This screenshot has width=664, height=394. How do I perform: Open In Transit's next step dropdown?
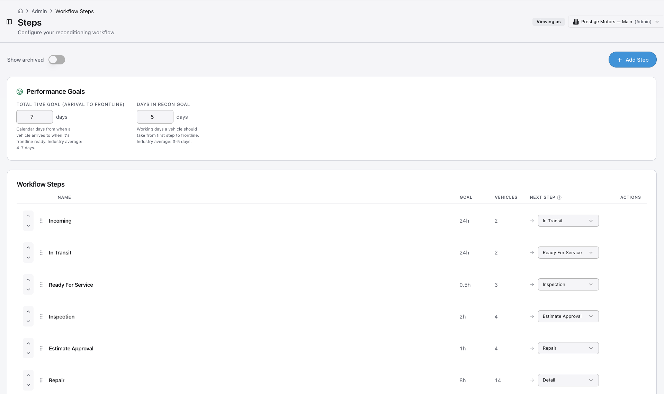click(x=568, y=253)
